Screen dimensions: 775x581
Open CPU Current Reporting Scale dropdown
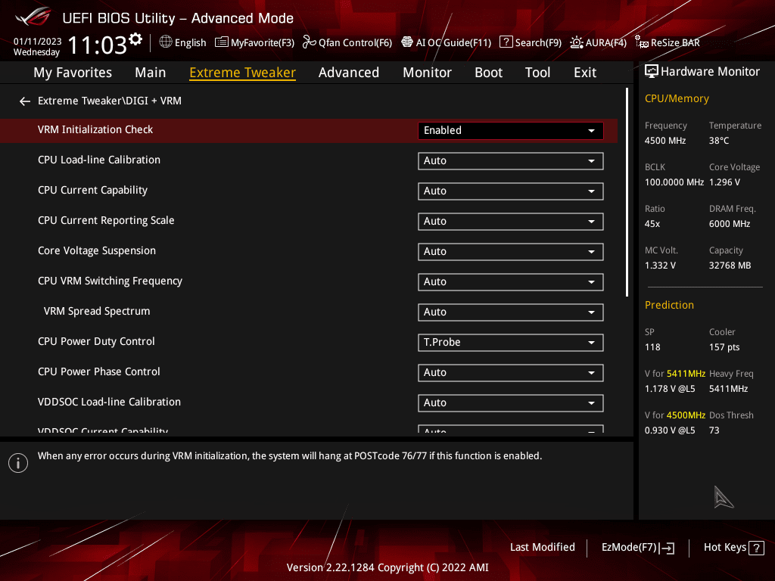point(511,222)
